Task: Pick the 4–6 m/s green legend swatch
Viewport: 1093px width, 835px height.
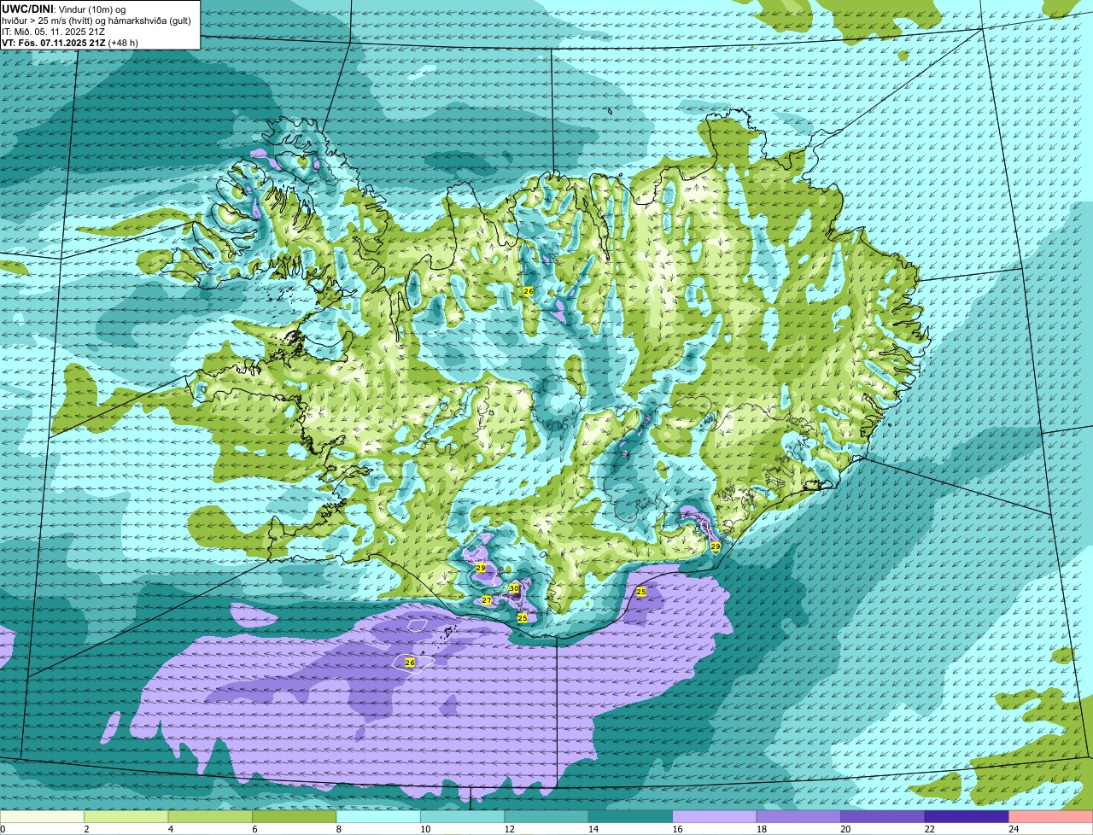Action: pos(211,817)
